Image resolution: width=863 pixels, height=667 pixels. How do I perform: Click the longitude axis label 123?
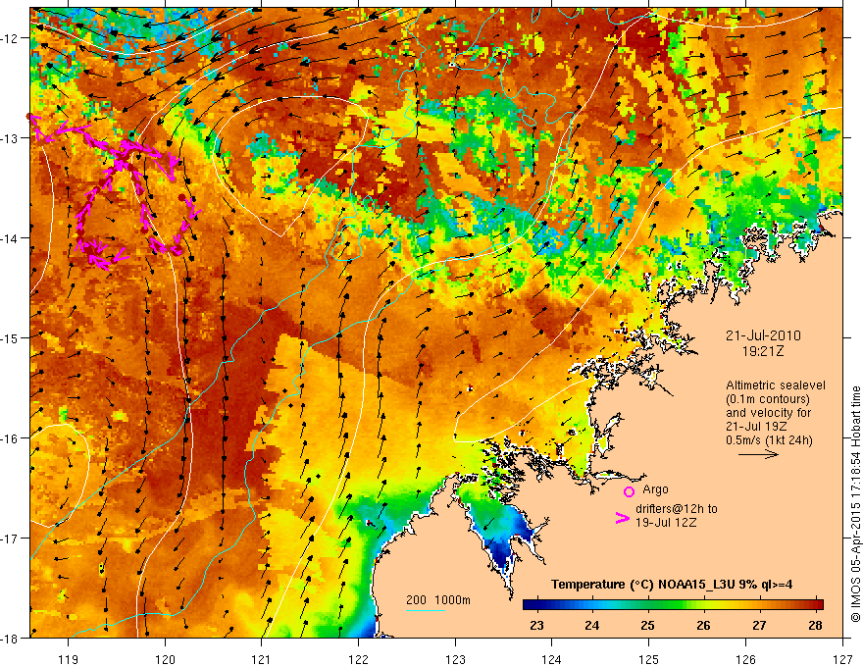455,659
